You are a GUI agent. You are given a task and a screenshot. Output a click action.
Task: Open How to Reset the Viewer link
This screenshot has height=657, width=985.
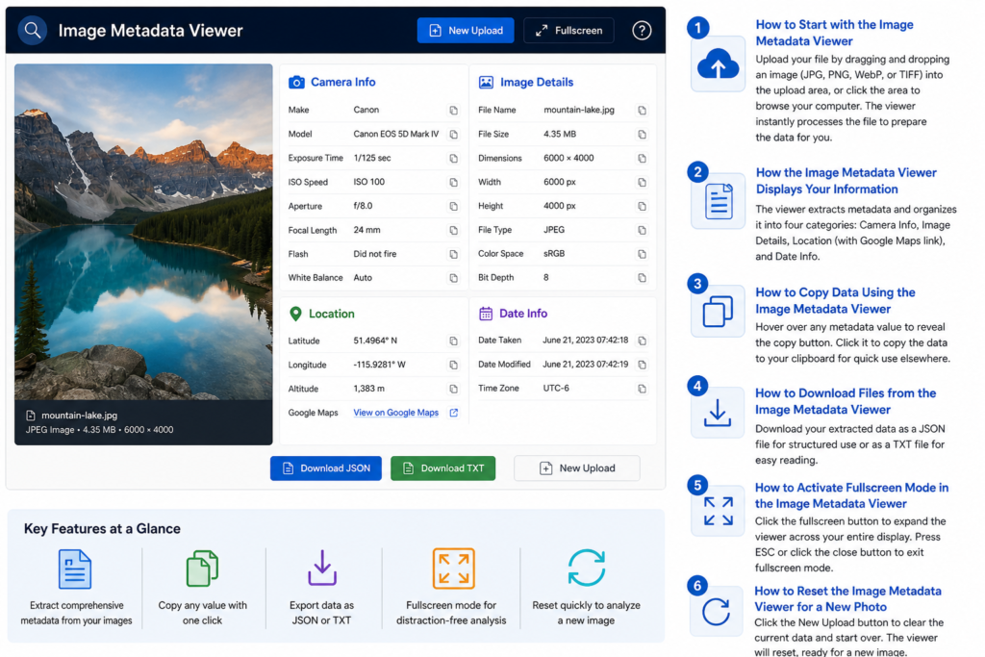(x=847, y=598)
